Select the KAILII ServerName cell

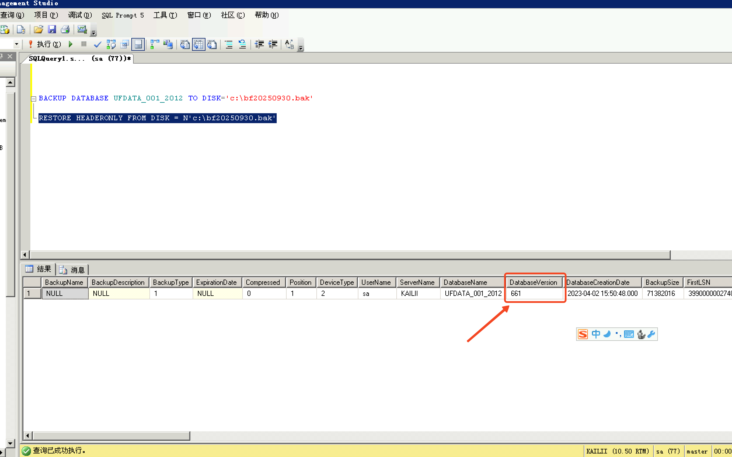417,293
